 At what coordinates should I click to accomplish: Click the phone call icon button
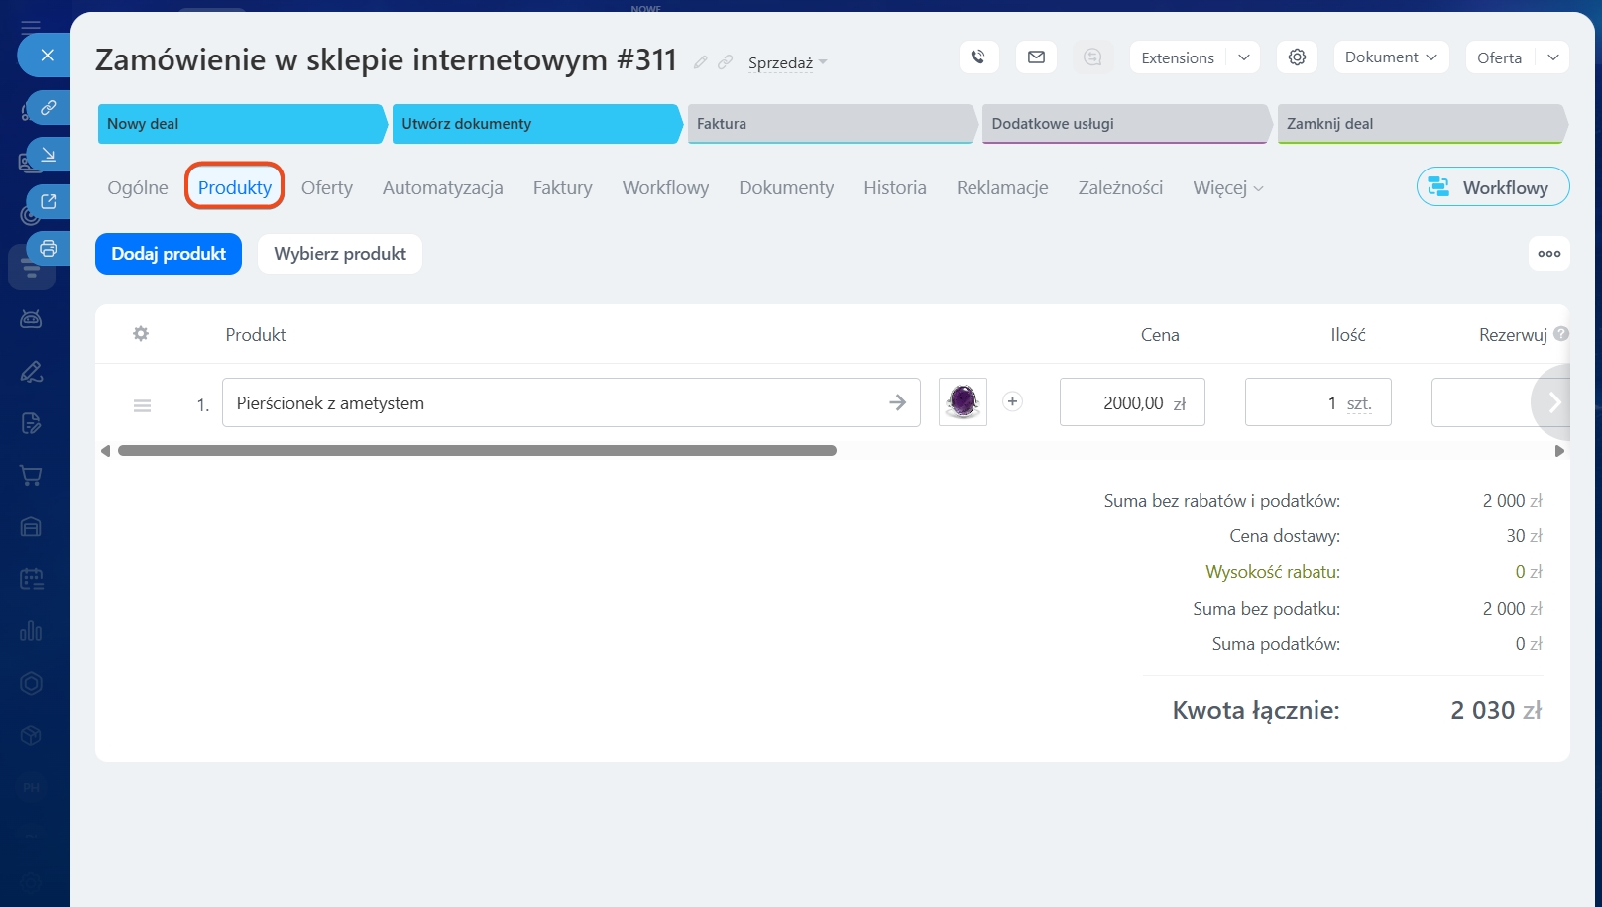(x=977, y=57)
